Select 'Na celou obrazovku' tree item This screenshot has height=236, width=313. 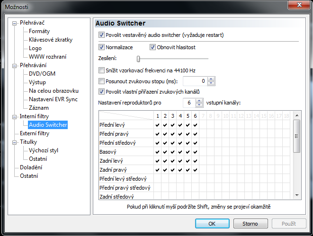point(54,91)
